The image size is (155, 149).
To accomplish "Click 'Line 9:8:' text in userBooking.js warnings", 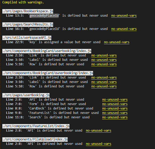I will click(x=14, y=113).
